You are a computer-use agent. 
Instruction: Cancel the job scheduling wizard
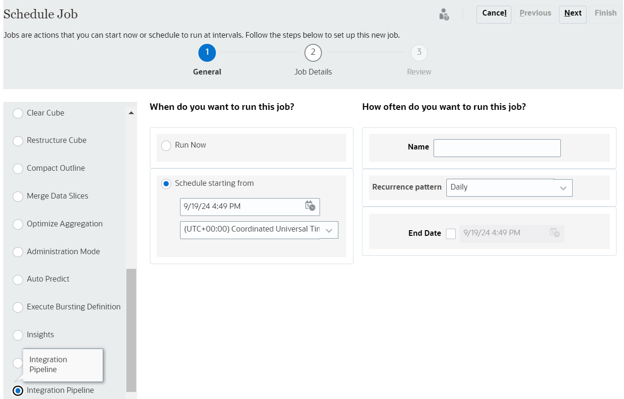(x=493, y=14)
